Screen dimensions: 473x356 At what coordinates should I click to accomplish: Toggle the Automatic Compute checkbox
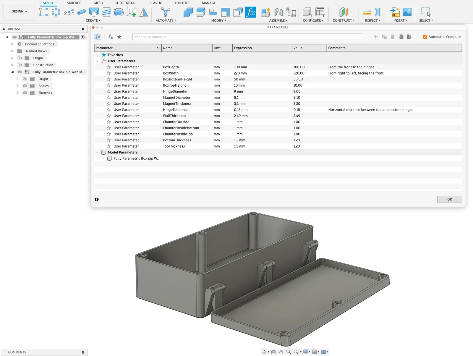tap(425, 37)
